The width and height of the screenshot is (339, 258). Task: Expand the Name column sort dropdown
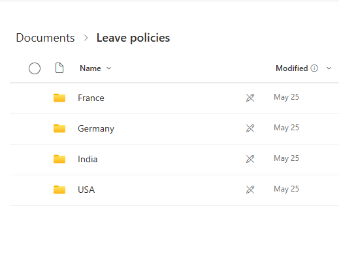tap(109, 68)
